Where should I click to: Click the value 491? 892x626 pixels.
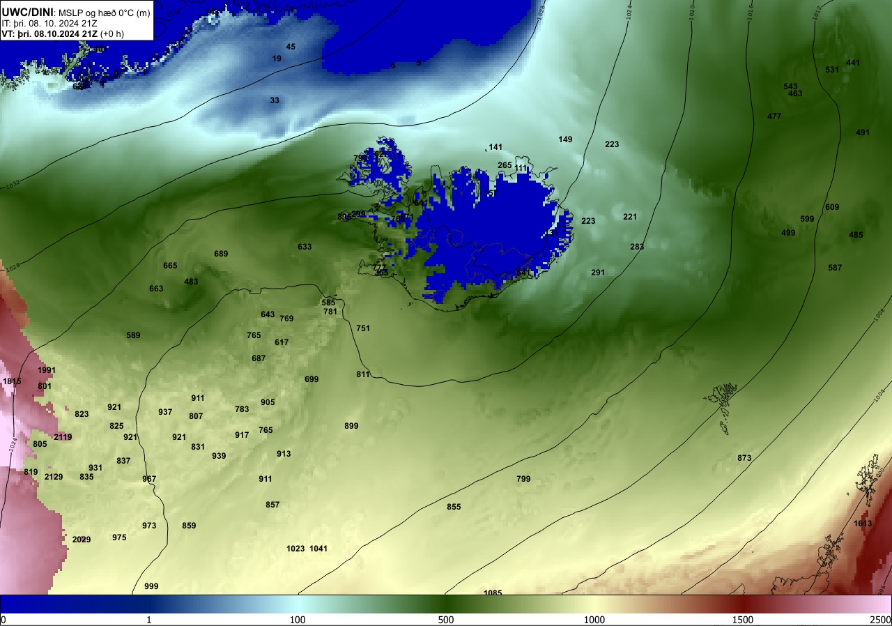(863, 132)
